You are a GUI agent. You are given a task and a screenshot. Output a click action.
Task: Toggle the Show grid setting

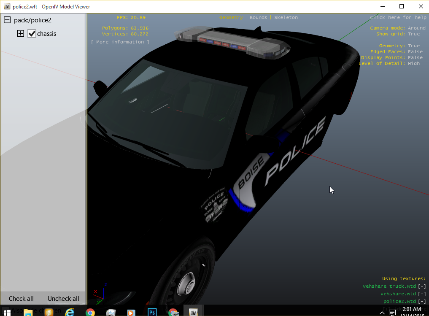point(413,34)
